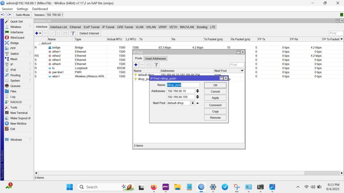344x193 pixels.
Task: Click Find box in IP Pool window
Action: [x=236, y=65]
